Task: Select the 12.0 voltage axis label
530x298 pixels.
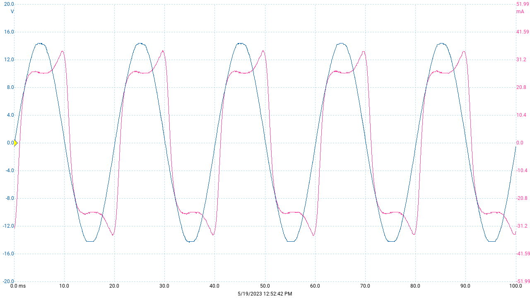Action: click(x=9, y=60)
